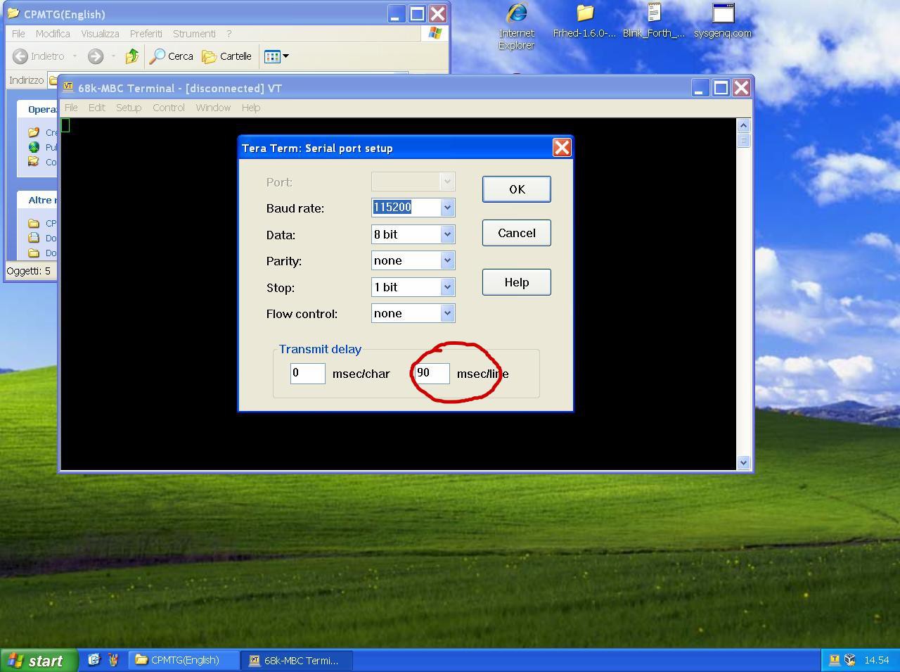Click the terminal scrollbar down arrow

(x=743, y=462)
